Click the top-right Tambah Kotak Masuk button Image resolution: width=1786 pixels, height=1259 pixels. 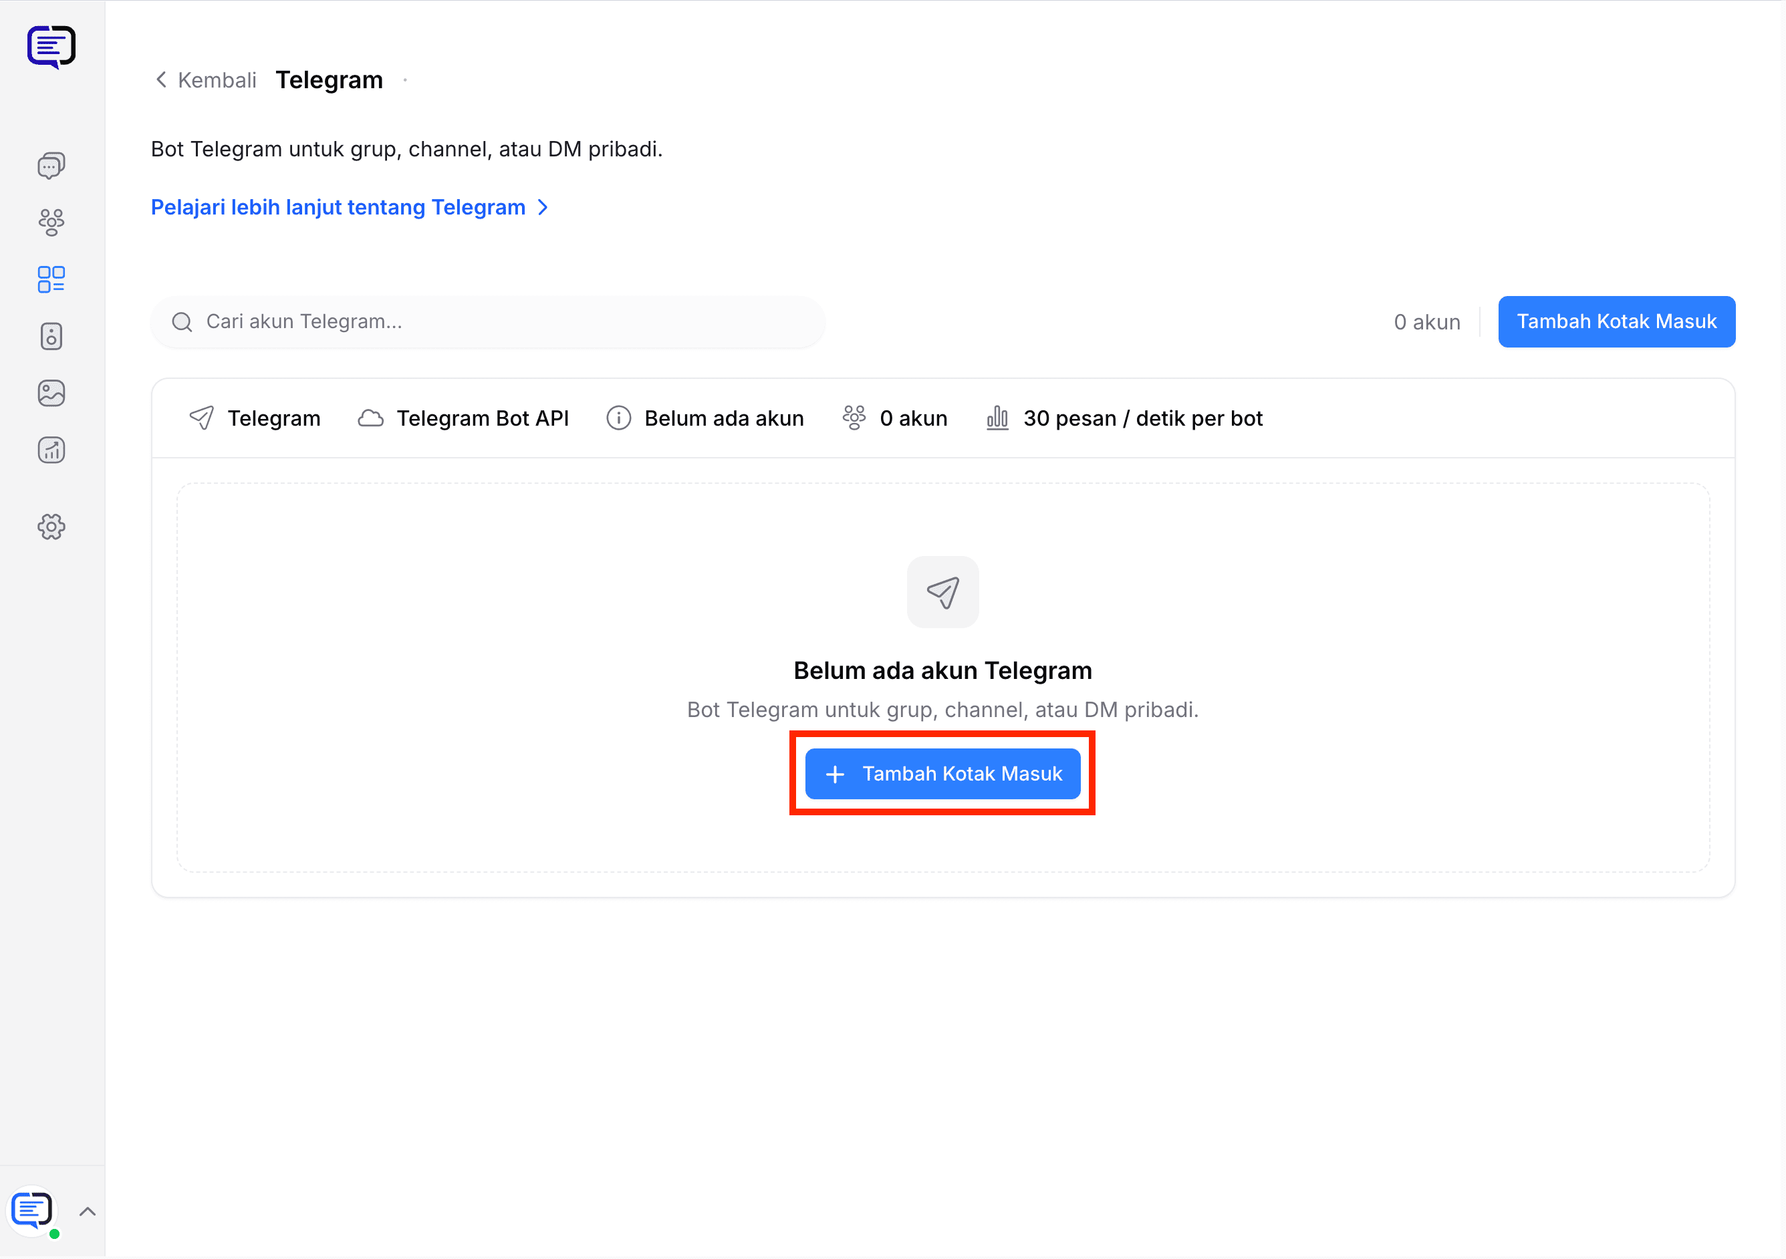[1616, 322]
